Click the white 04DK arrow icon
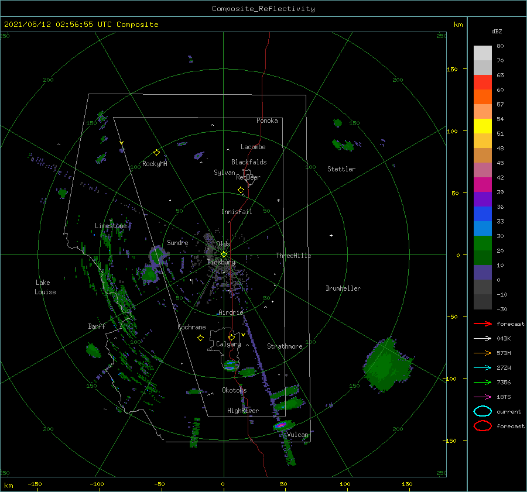 point(482,339)
